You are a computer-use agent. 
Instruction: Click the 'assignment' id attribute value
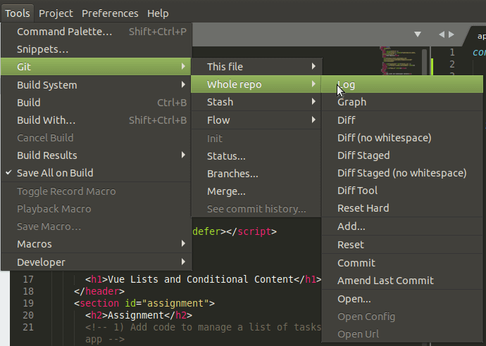(x=175, y=303)
